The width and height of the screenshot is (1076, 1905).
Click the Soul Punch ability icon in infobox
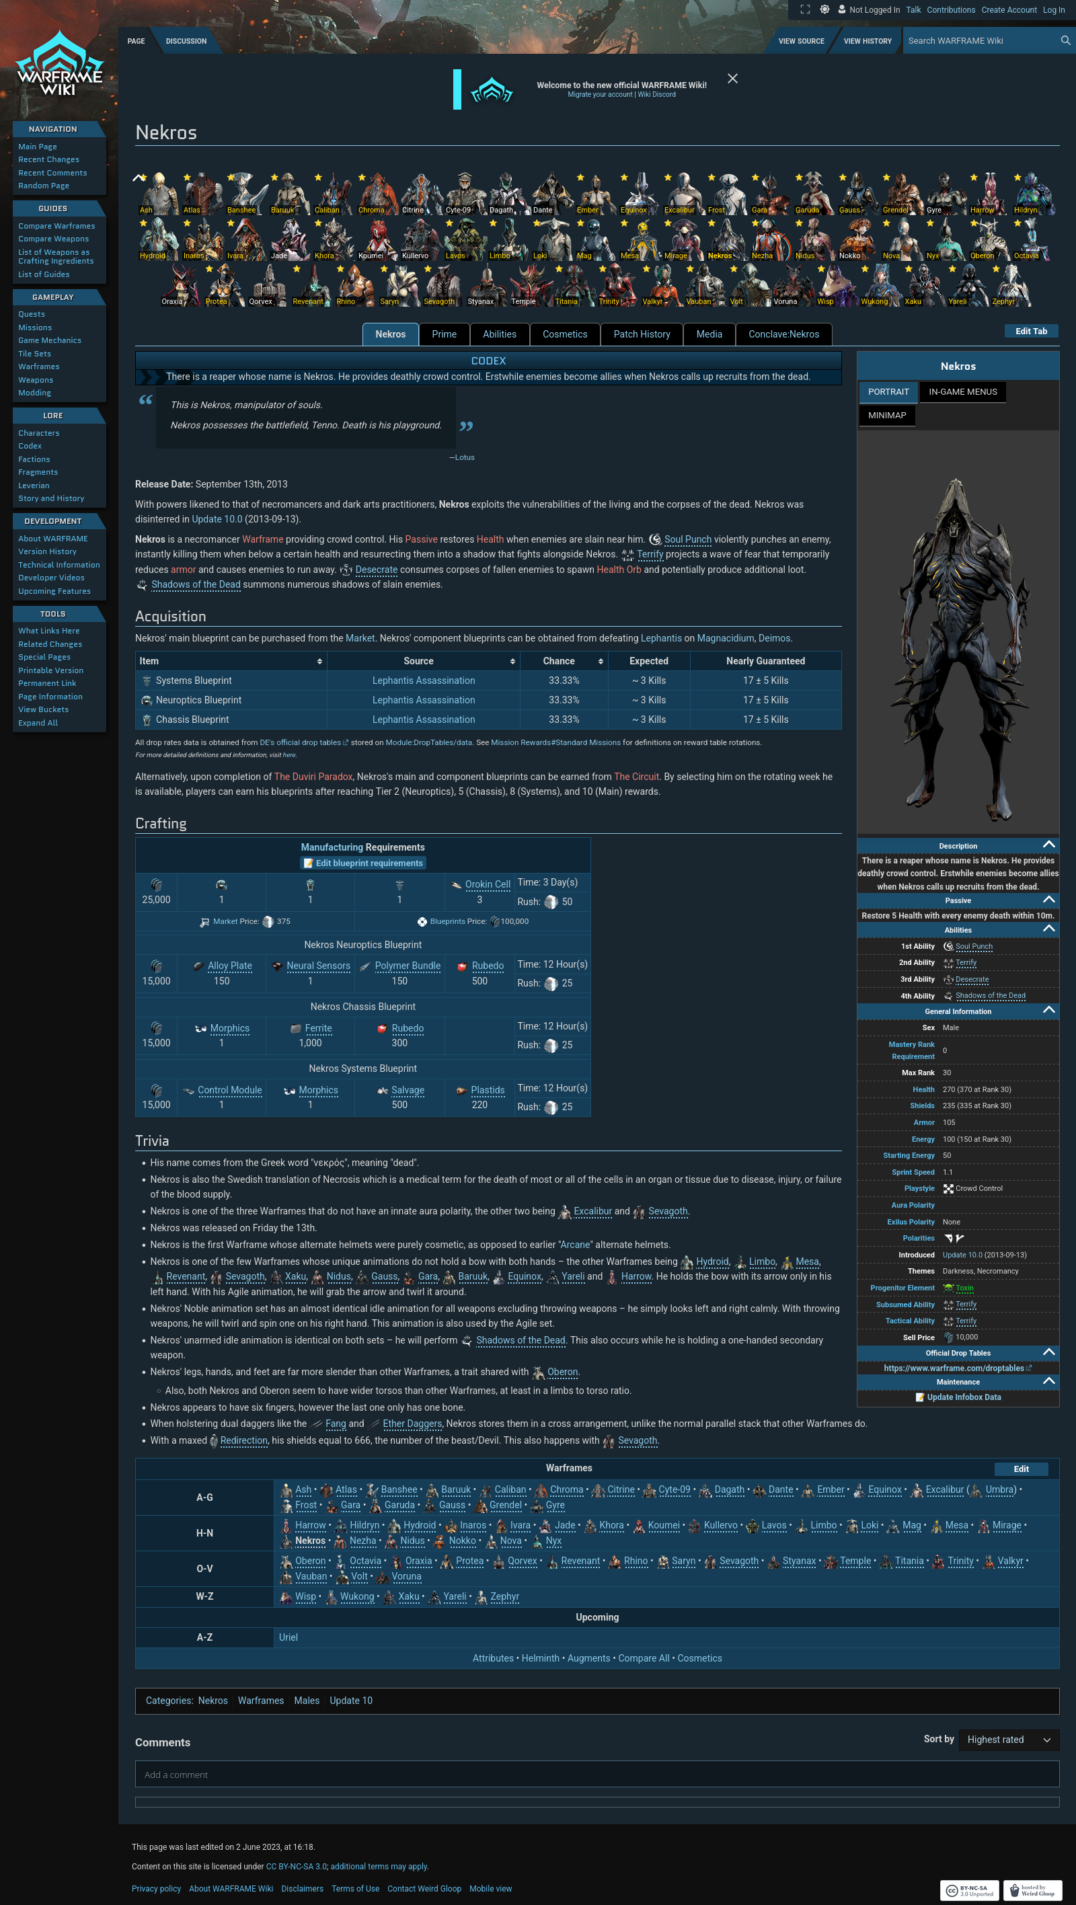(x=948, y=947)
